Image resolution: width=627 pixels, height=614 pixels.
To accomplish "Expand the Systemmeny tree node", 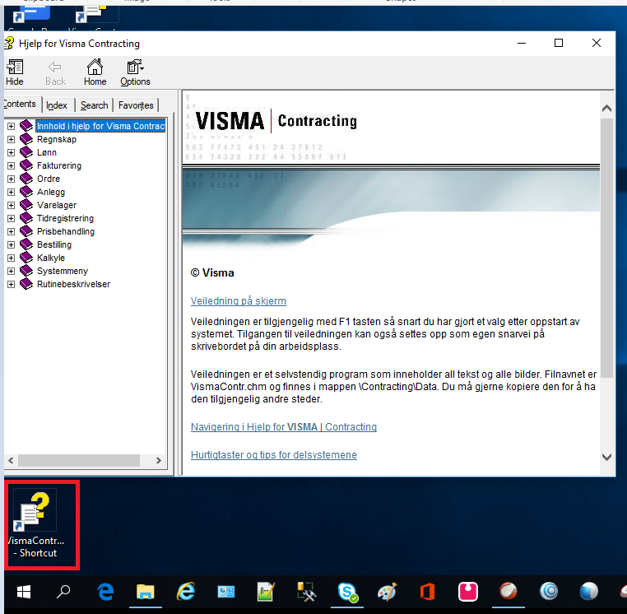I will (x=12, y=272).
